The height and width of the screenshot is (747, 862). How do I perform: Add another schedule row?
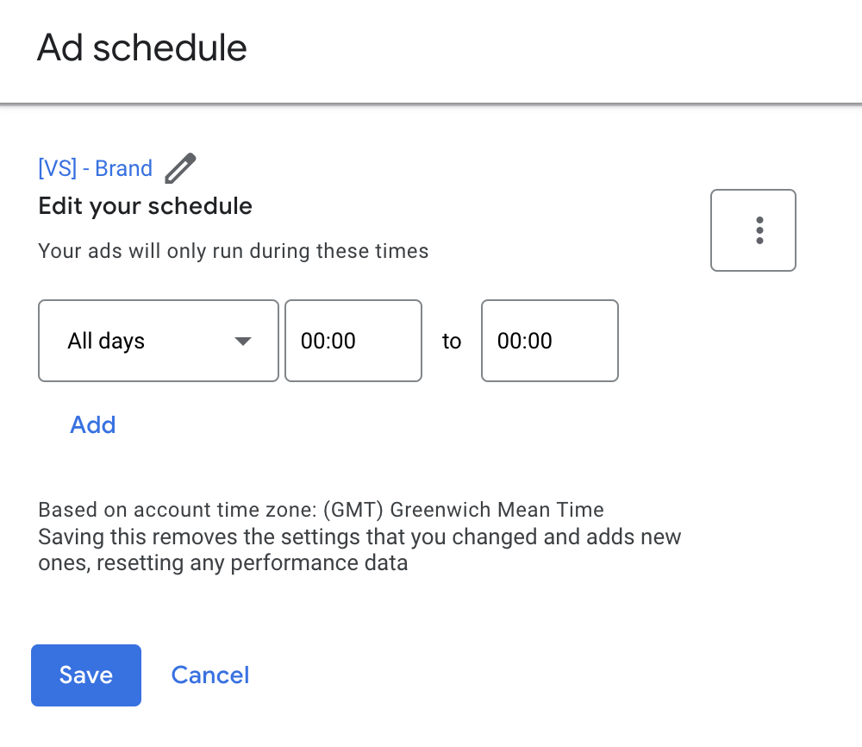pyautogui.click(x=93, y=424)
